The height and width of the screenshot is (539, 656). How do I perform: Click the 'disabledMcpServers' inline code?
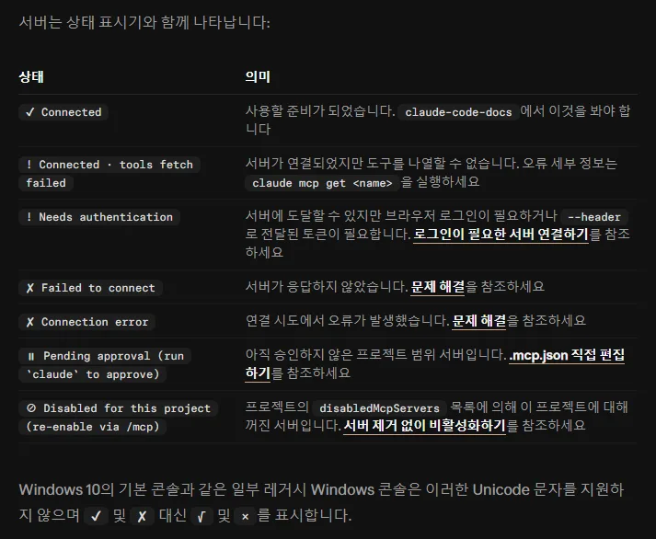[x=379, y=408]
